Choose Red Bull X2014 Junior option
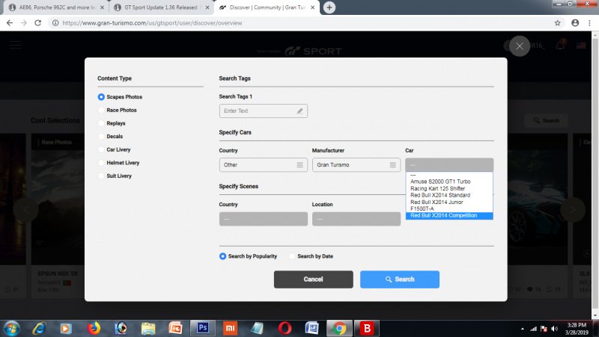Viewport: 599px width, 337px height. (x=449, y=202)
